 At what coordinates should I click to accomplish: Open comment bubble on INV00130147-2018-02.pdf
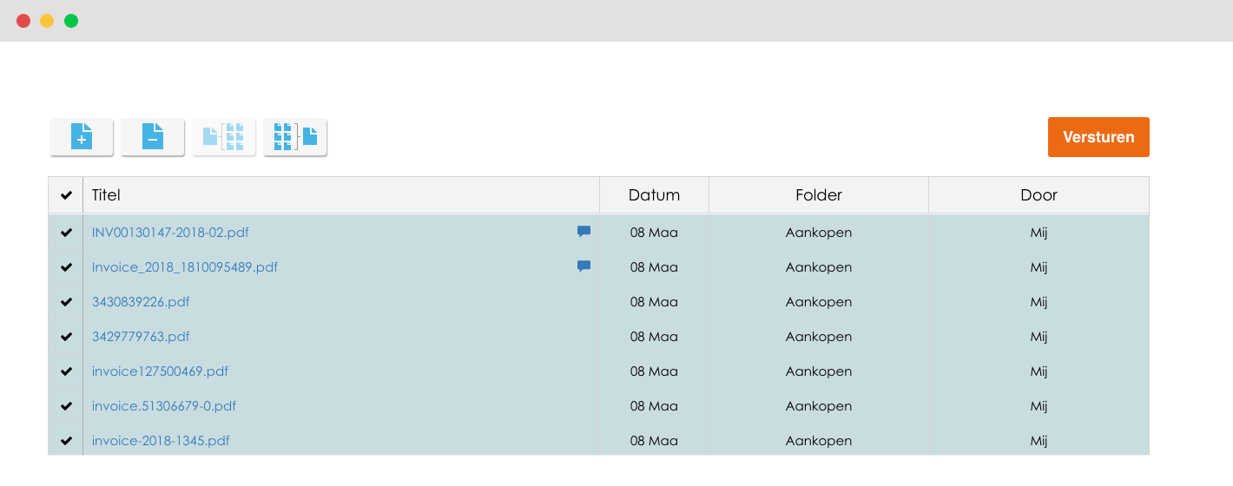584,232
